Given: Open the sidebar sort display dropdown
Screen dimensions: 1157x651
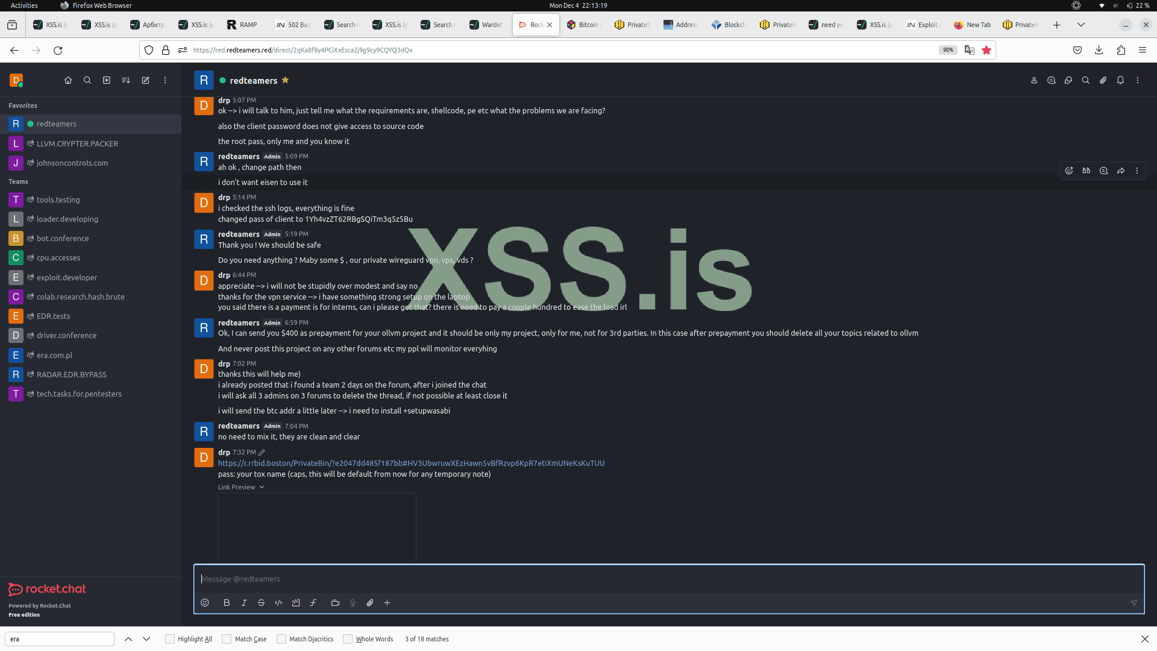Looking at the screenshot, I should click(x=126, y=80).
